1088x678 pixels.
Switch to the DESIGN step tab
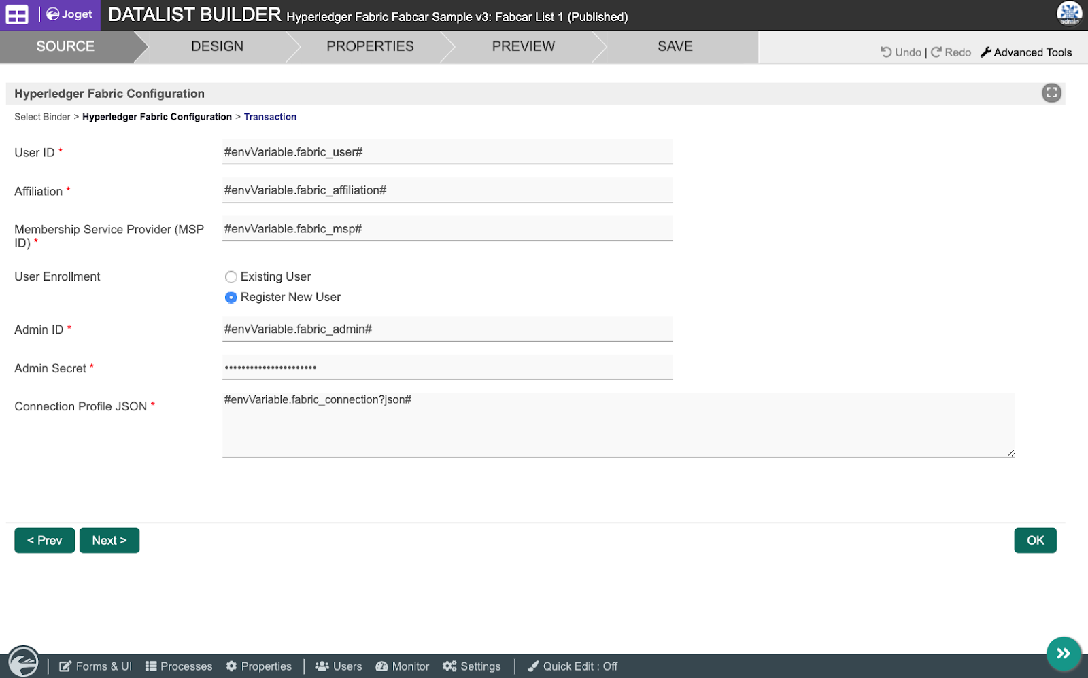(x=217, y=46)
